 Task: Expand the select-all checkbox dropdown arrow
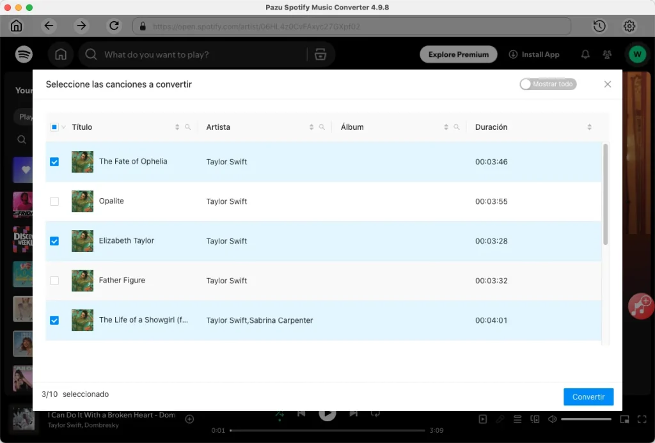tap(63, 127)
